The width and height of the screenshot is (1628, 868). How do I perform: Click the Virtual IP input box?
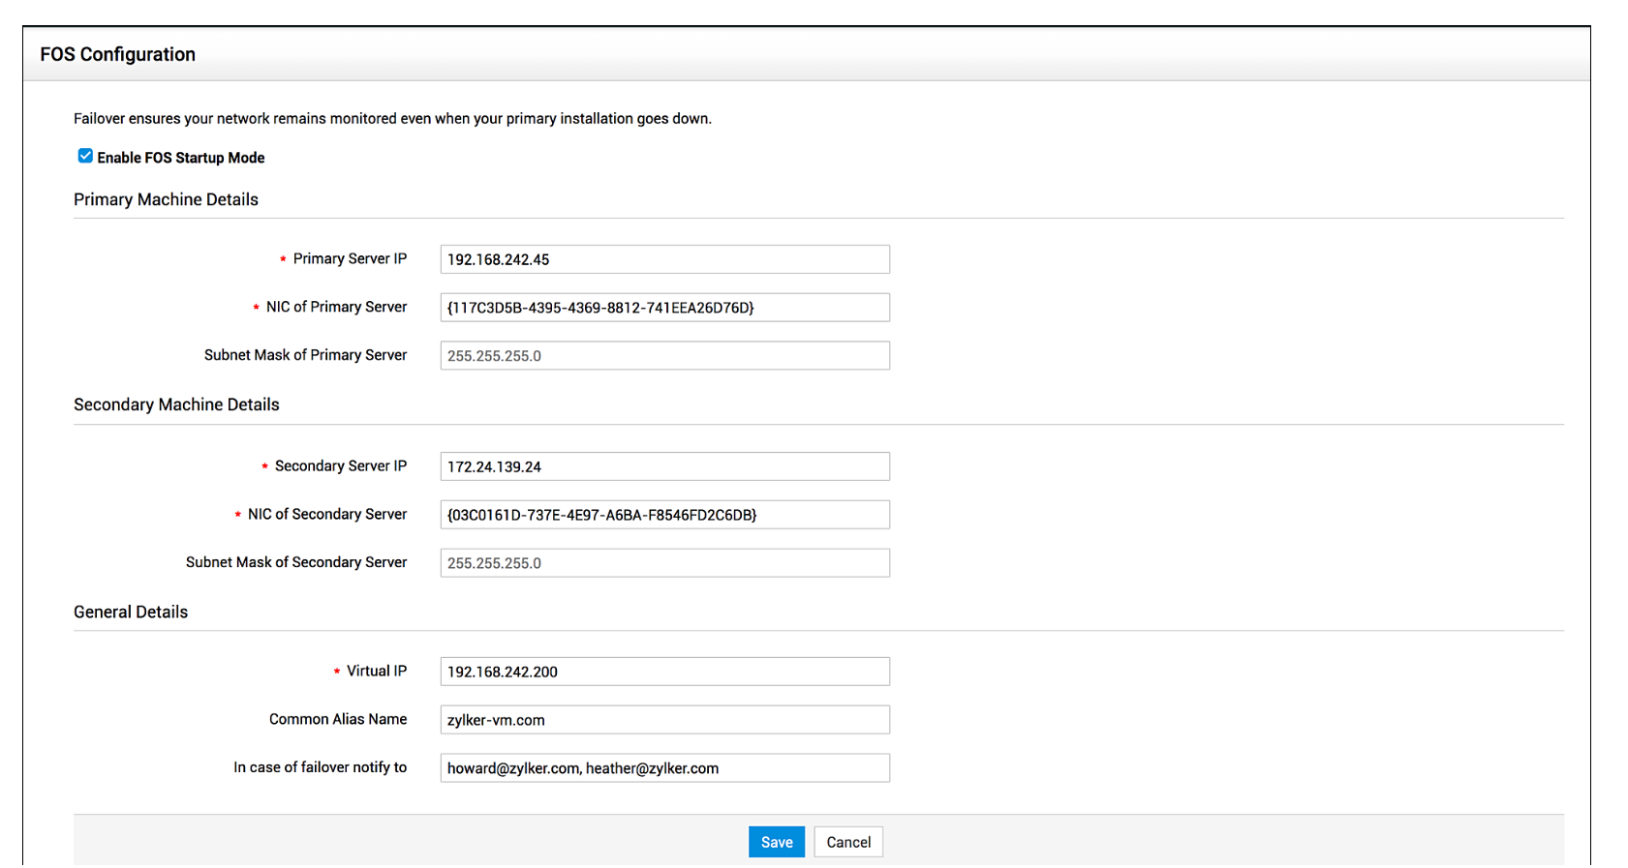coord(664,672)
